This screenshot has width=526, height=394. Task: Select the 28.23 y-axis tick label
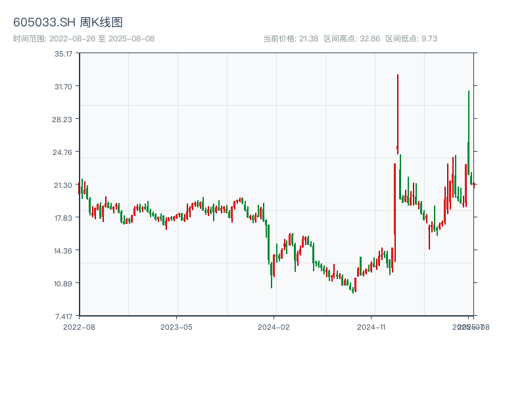(x=64, y=120)
